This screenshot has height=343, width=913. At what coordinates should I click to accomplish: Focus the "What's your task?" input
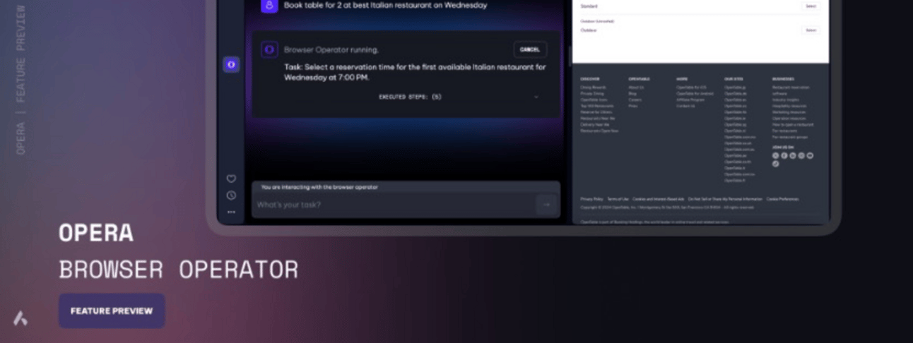click(x=393, y=205)
